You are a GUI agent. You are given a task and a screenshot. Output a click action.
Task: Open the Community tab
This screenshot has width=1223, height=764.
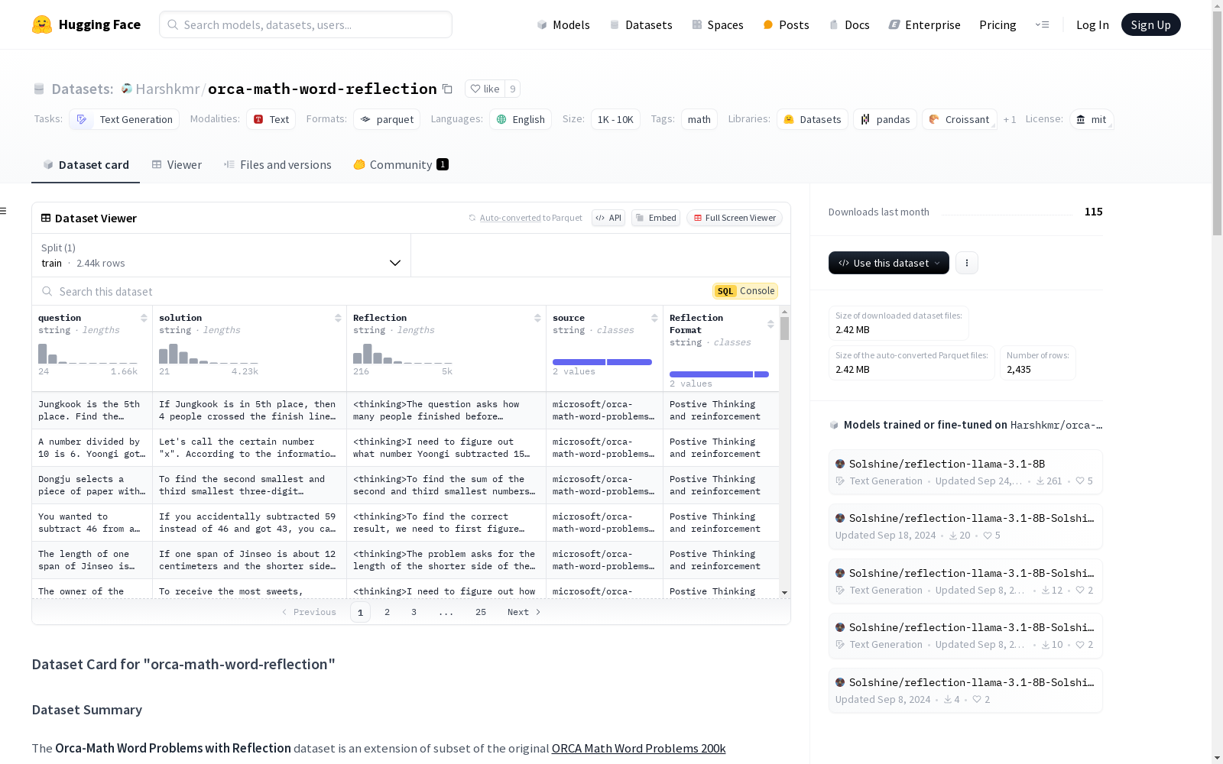401,164
